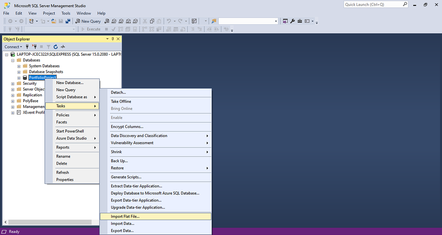Screen dimensions: 442x235
Task: Connect to a server via the plug icon
Action: coord(27,46)
